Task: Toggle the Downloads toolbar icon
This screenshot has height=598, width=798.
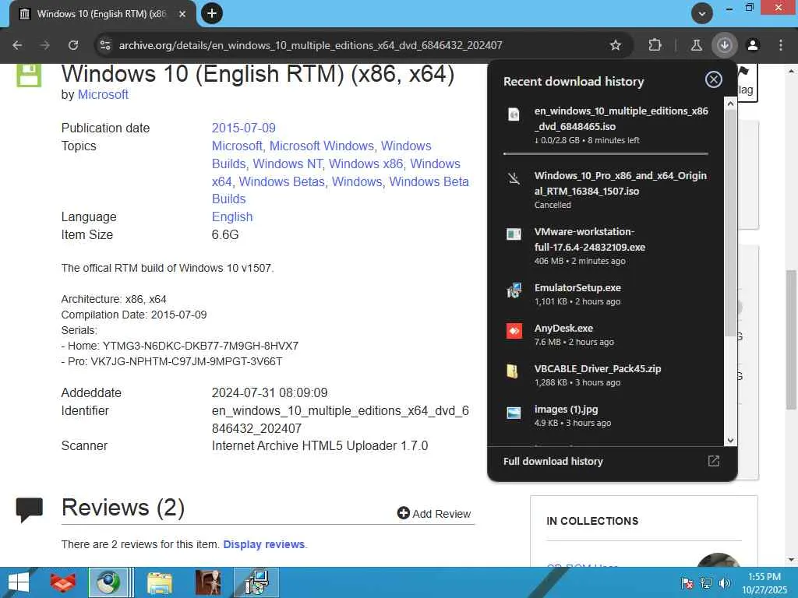Action: click(x=724, y=45)
